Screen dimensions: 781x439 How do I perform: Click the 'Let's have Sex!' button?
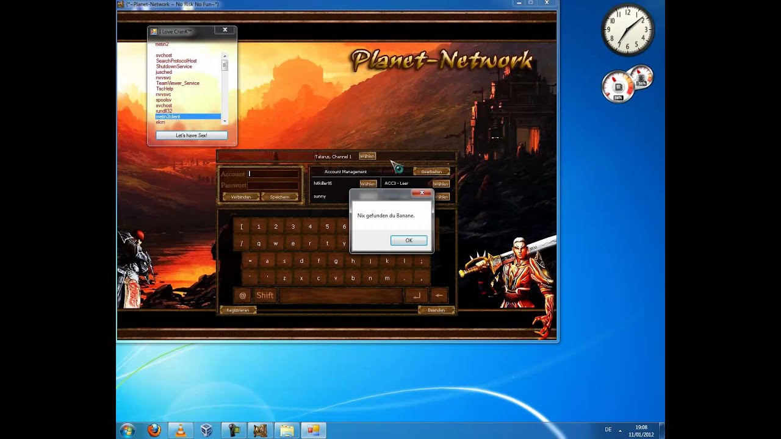coord(192,135)
